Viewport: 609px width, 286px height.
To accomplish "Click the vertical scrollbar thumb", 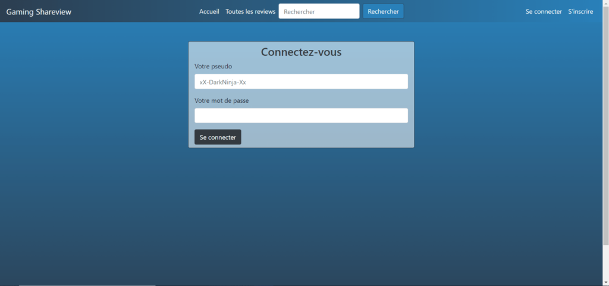I will tap(605, 119).
